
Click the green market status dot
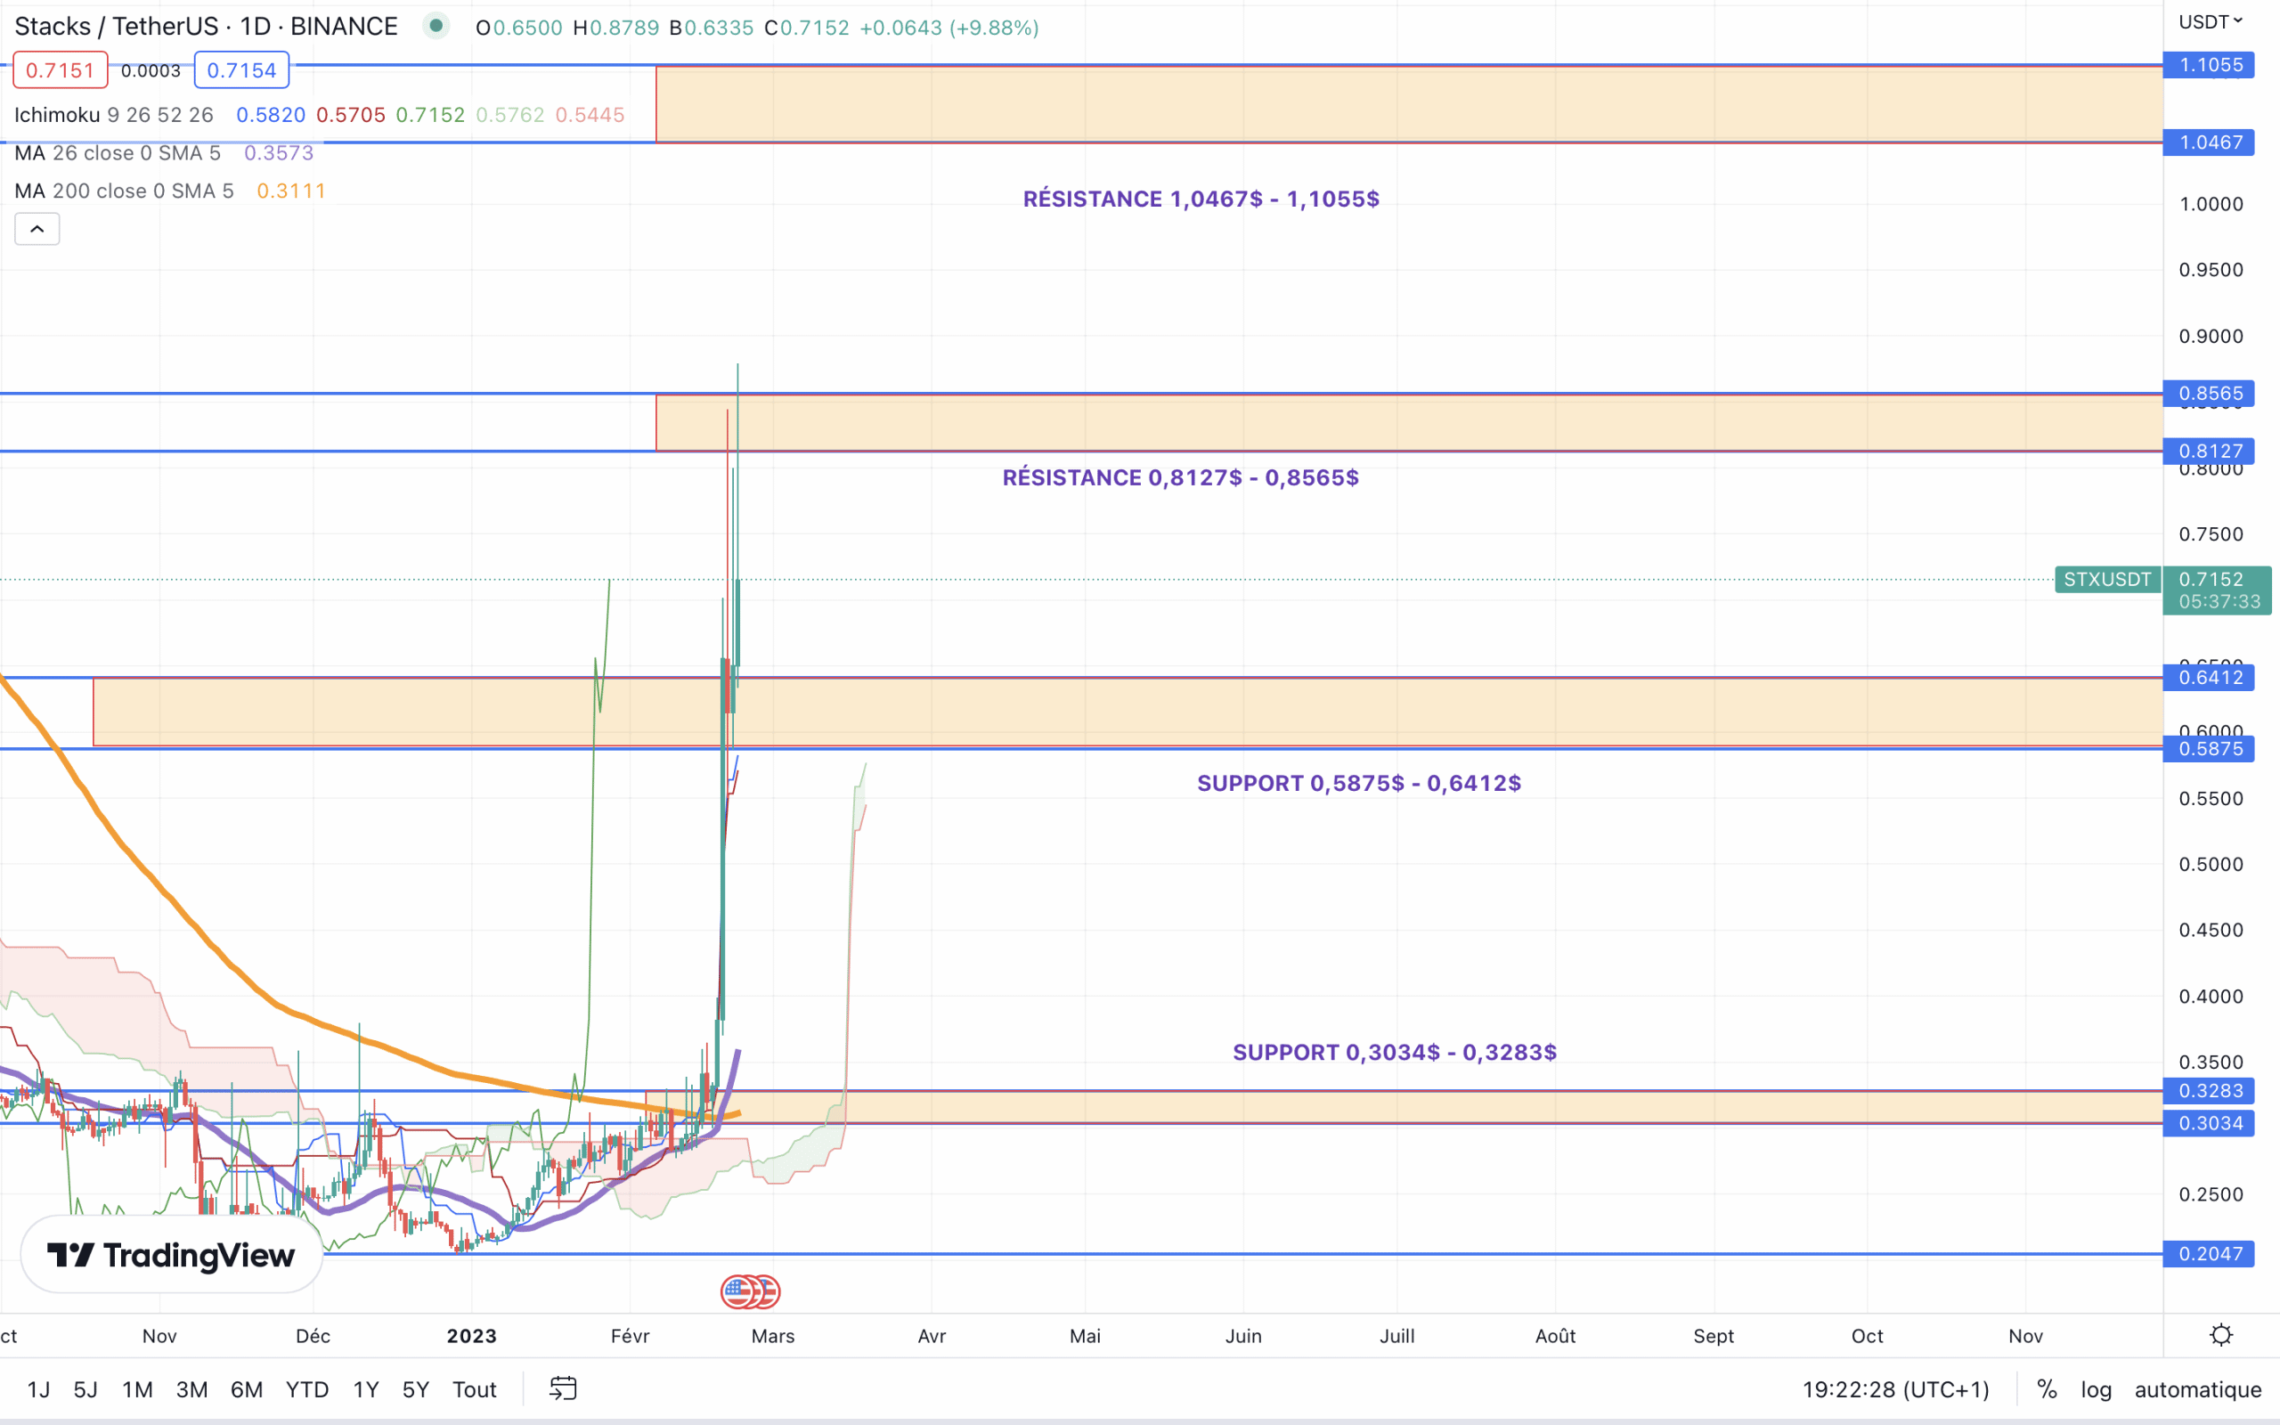436,26
